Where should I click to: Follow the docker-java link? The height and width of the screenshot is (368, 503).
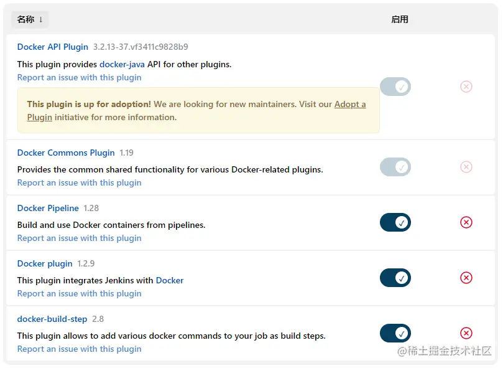click(122, 64)
